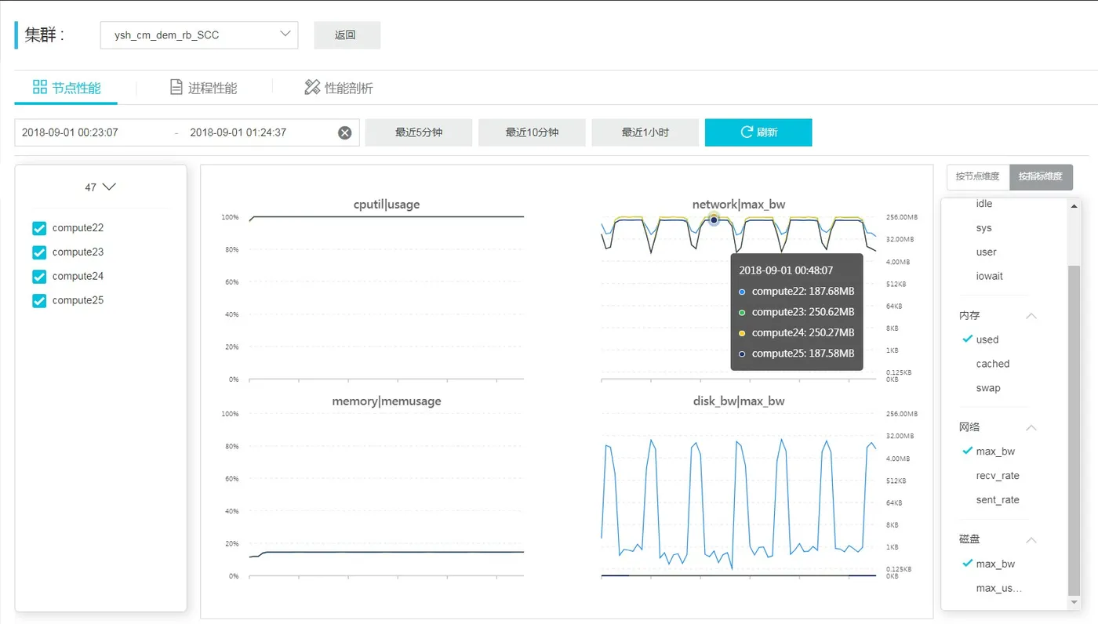Deselect the memory used metric
The image size is (1098, 624).
(987, 339)
